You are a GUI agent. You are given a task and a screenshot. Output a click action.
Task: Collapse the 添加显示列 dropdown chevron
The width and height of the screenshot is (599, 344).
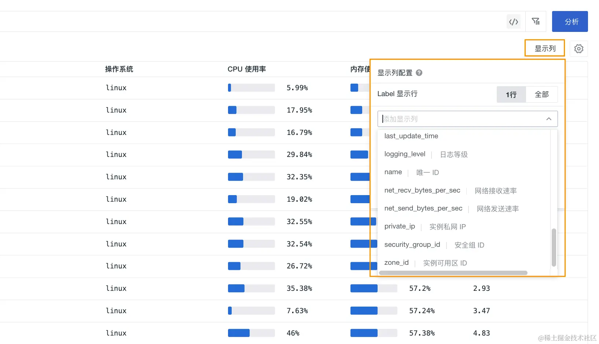549,119
